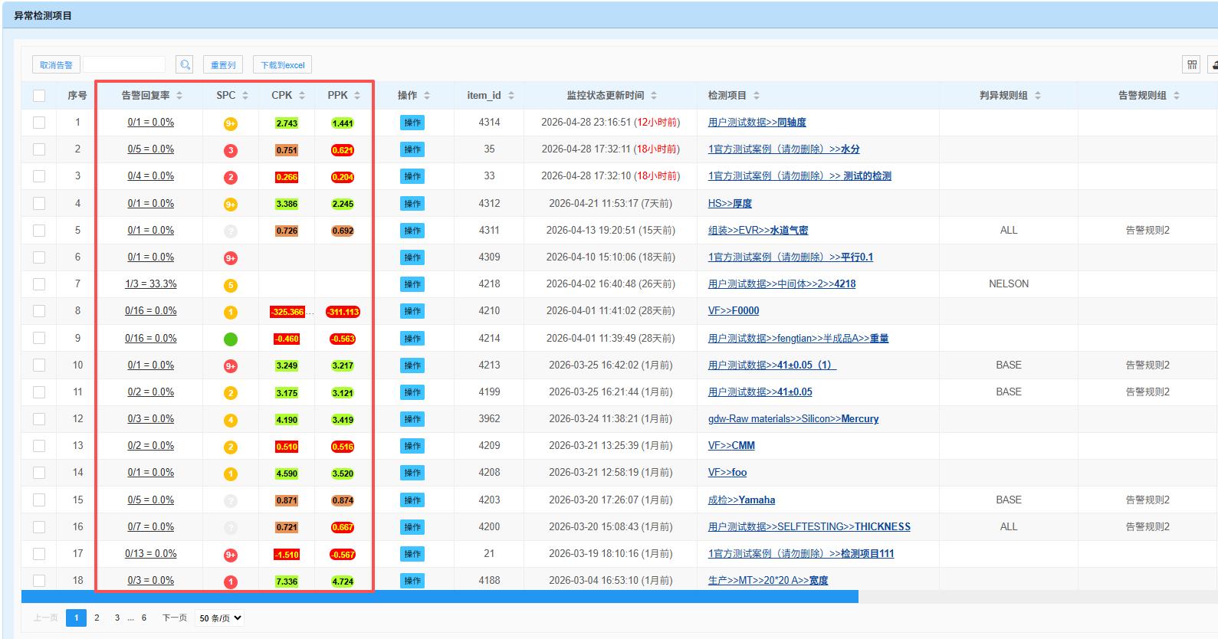This screenshot has width=1218, height=639.
Task: Open the column layout grid icon
Action: (1191, 65)
